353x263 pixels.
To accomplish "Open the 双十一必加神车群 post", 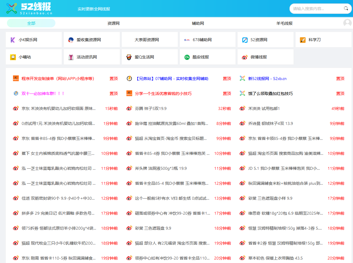I will pos(43,94).
